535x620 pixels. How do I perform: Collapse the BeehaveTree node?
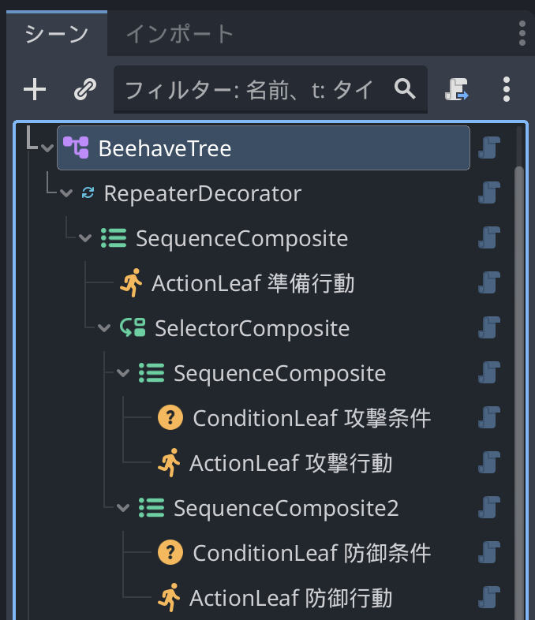pos(47,148)
